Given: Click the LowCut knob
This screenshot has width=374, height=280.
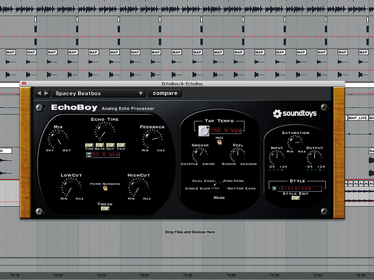Looking at the screenshot, I should click(71, 188).
